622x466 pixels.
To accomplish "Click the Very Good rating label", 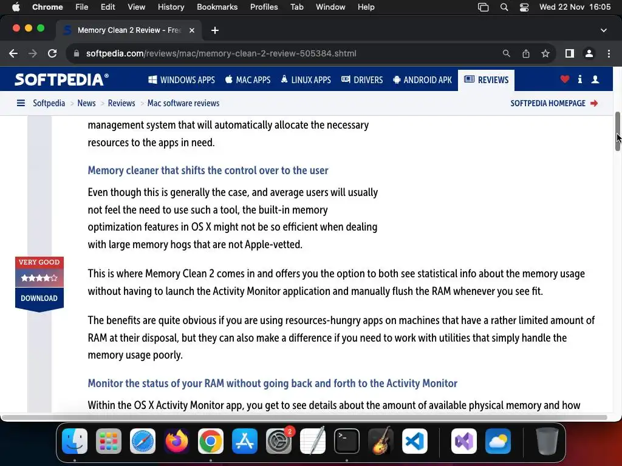I will pyautogui.click(x=39, y=262).
